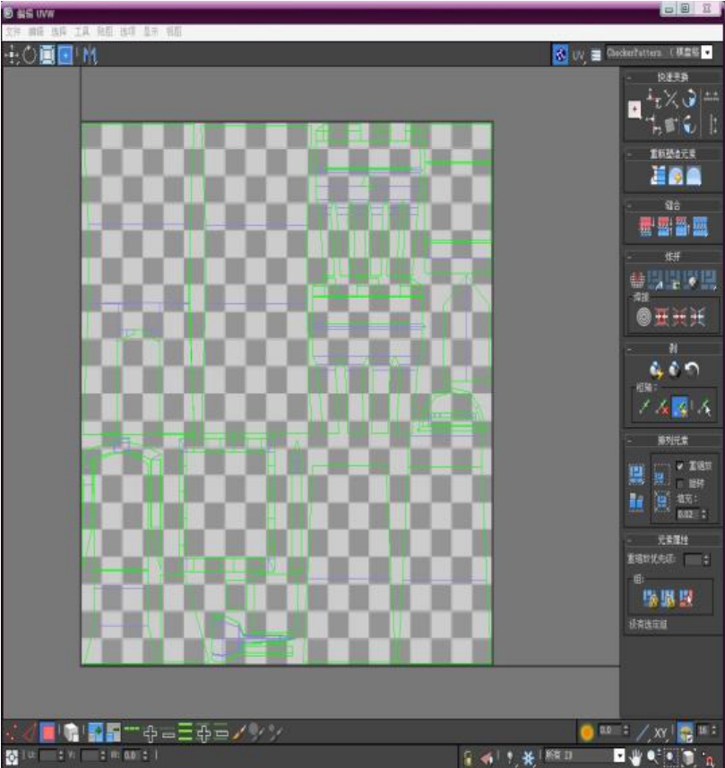This screenshot has width=725, height=768.
Task: Click the Paint Select brush icon
Action: tap(239, 733)
